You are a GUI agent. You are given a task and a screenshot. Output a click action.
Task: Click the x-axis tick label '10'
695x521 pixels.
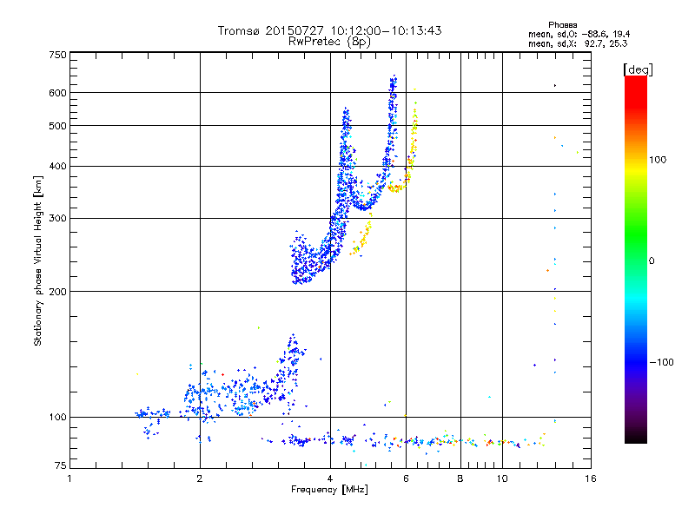[x=502, y=478]
